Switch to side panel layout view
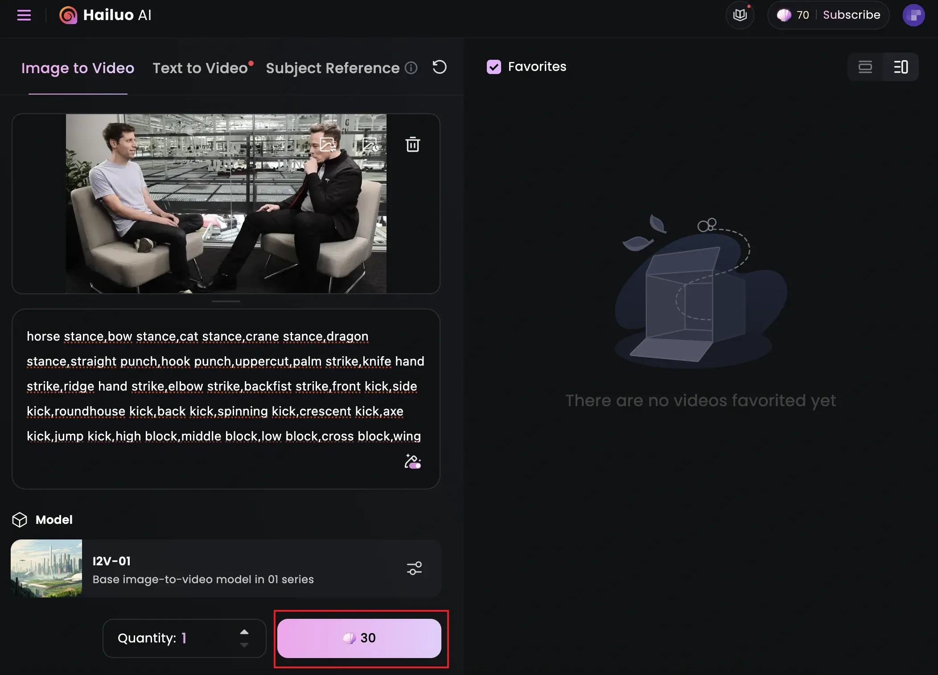The image size is (938, 675). coord(901,67)
